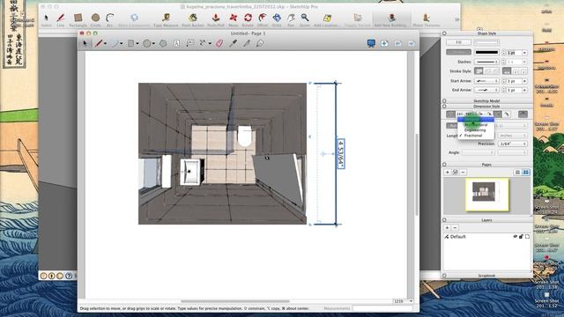
Task: Start presentation with the blue monitor icon
Action: pos(371,43)
